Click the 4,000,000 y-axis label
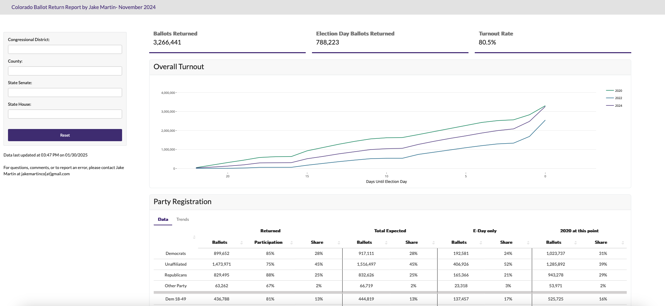The height and width of the screenshot is (306, 665). coord(168,93)
